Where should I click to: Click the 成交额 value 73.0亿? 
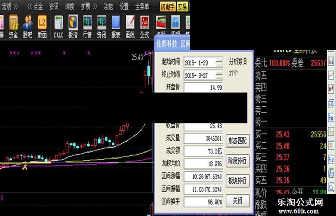point(203,151)
